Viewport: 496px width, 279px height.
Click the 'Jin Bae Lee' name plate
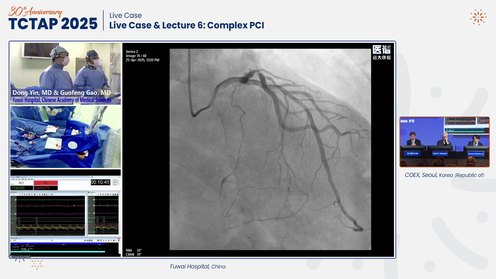pyautogui.click(x=412, y=153)
